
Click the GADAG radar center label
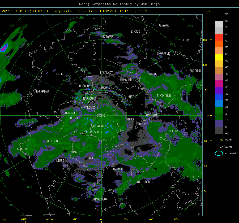(101, 116)
